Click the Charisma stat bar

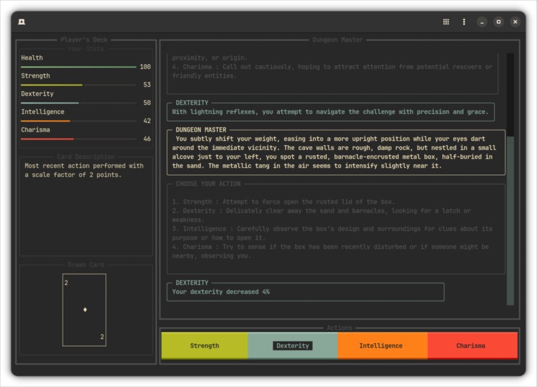click(x=78, y=139)
